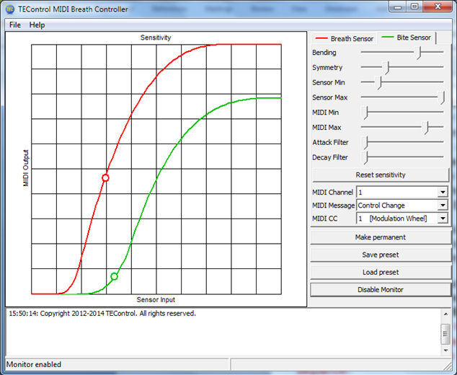Click the Save preset button
The image size is (457, 375).
[x=381, y=255]
